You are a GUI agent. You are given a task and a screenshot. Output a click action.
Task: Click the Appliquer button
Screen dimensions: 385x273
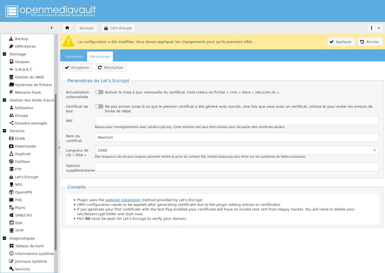(x=341, y=42)
